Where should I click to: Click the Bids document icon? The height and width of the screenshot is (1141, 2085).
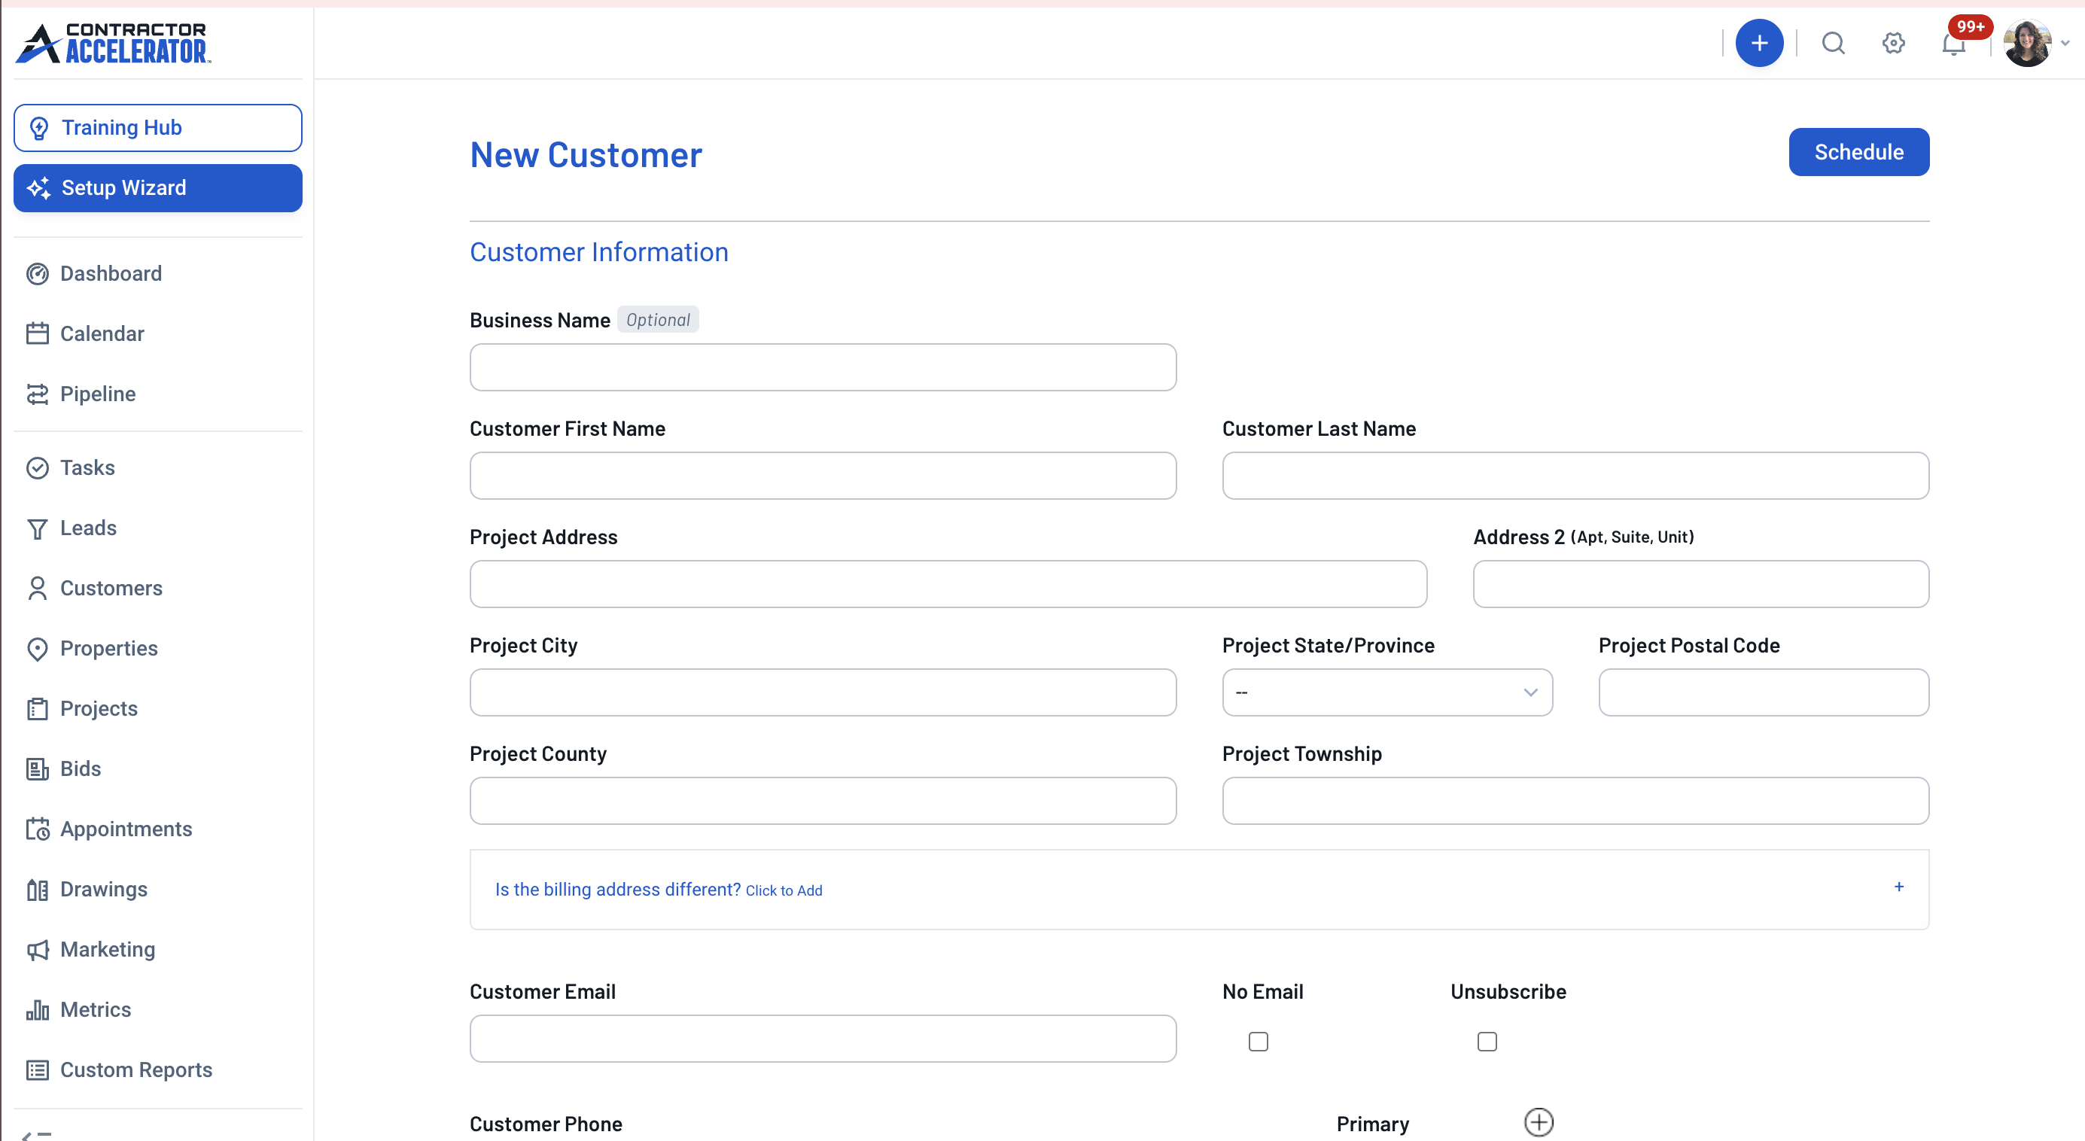[37, 768]
